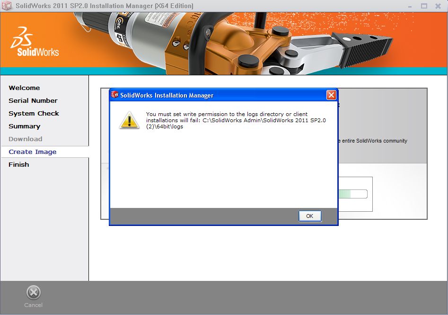Select the Create Image step
448x315 pixels.
(33, 152)
